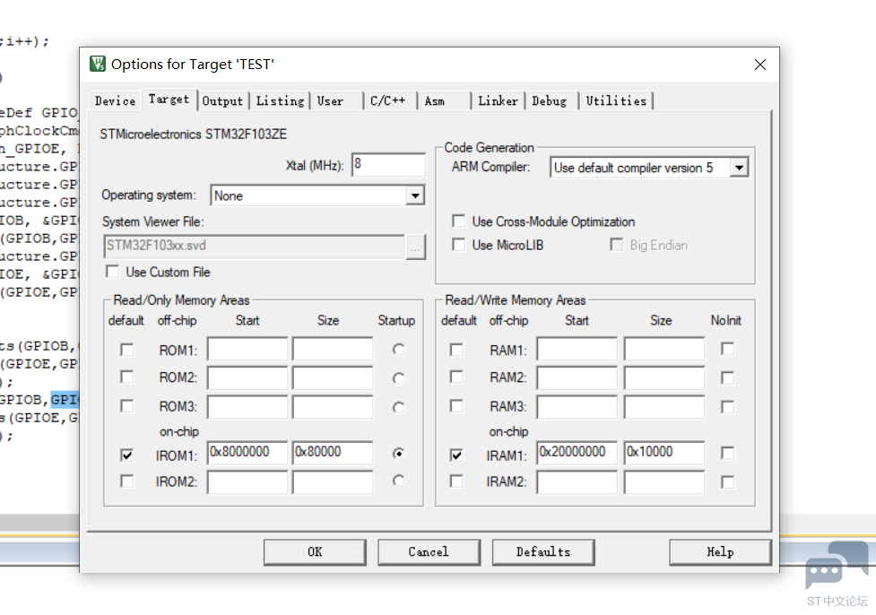Tick the ROM2 default checkbox
This screenshot has height=615, width=876.
(x=126, y=377)
